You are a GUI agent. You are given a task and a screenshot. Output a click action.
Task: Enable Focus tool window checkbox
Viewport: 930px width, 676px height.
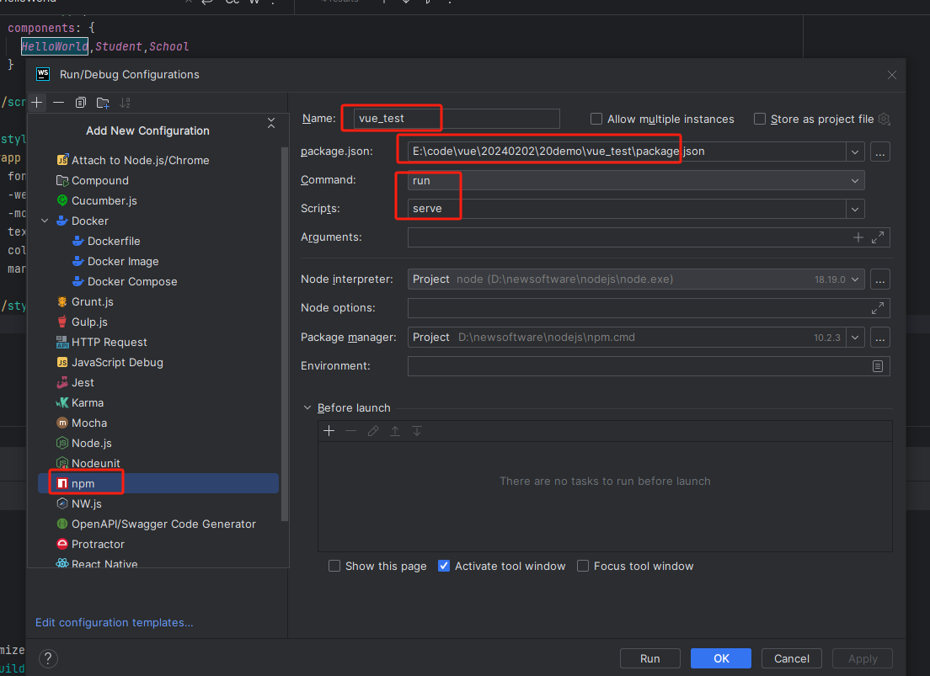point(583,566)
